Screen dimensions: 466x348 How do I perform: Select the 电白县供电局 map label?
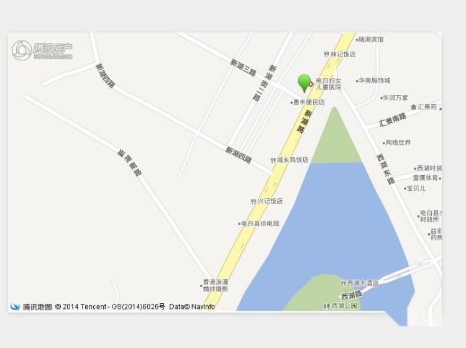click(260, 224)
